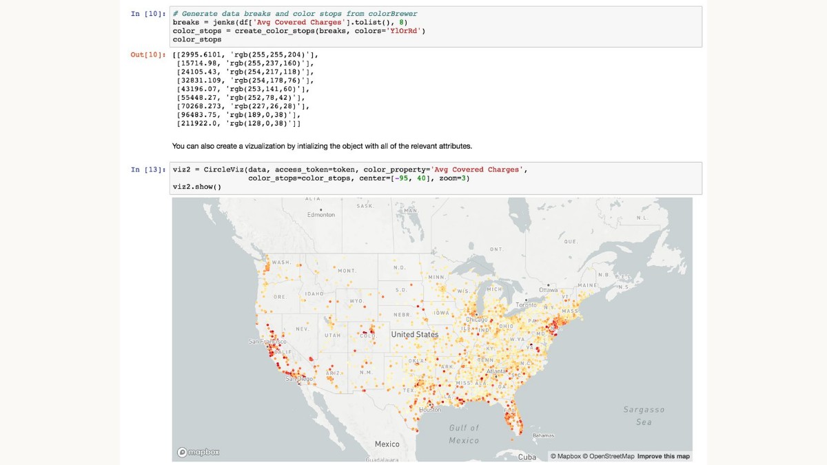Click the 'MONT.' state label on map

[x=347, y=271]
